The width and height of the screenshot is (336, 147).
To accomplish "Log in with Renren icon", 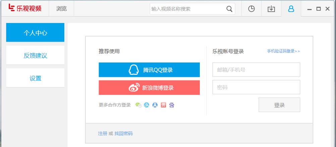I will click(155, 105).
